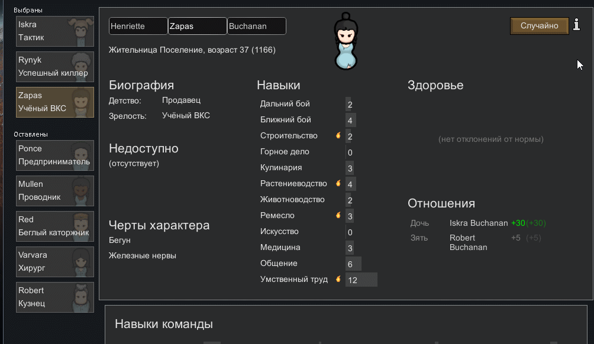
Task: Click the info icon beside Случайно
Action: pyautogui.click(x=577, y=25)
